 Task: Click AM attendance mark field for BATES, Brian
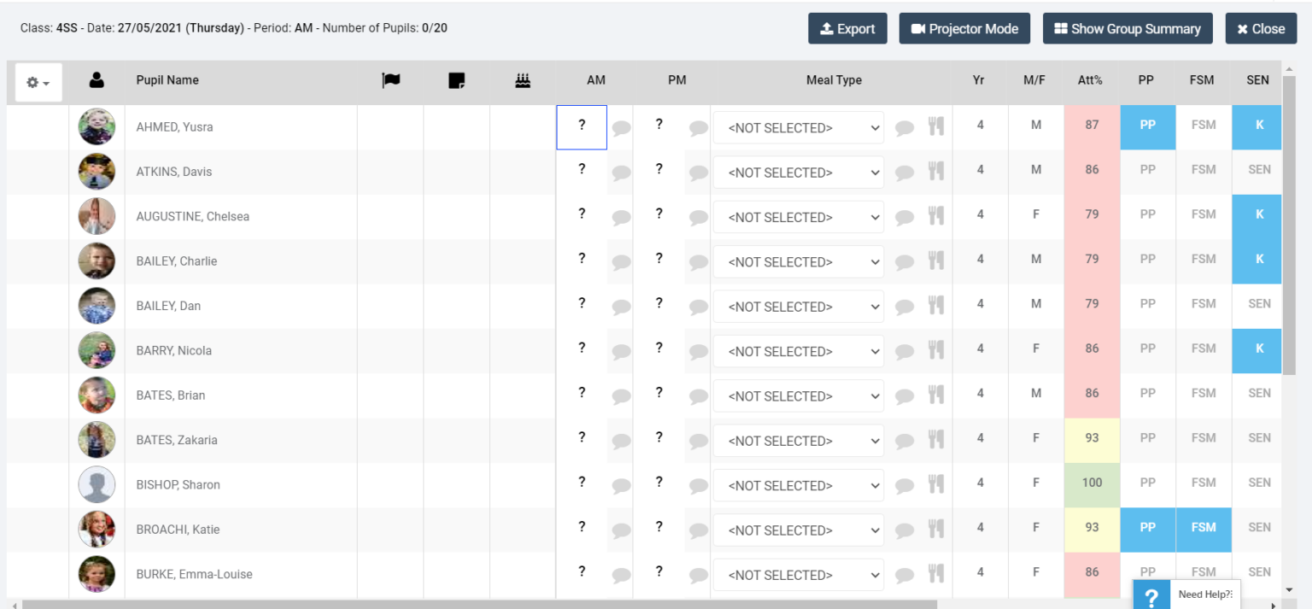(582, 393)
